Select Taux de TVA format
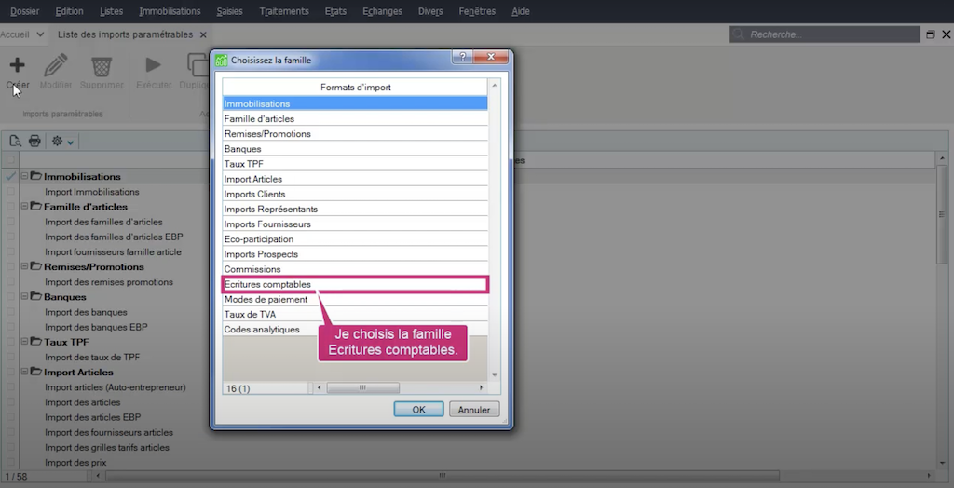This screenshot has height=488, width=954. (x=355, y=315)
